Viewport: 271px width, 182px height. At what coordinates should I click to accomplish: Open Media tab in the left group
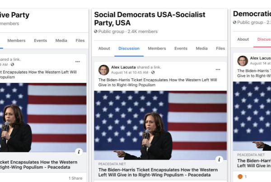tap(61, 41)
